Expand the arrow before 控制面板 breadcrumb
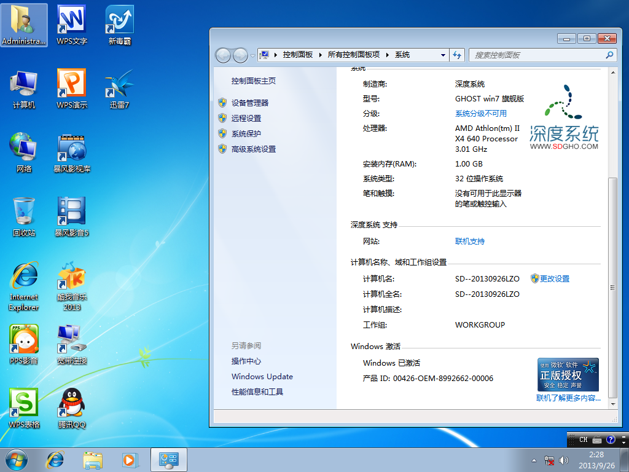 point(276,55)
